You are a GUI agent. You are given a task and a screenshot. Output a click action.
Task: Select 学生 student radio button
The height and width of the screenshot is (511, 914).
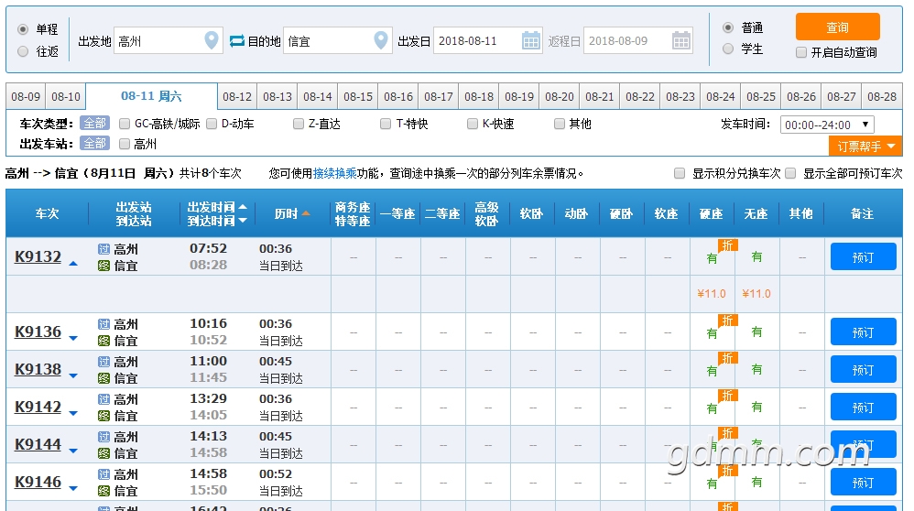click(728, 49)
